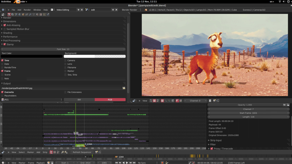Select the Render properties camera icon

(9, 14)
